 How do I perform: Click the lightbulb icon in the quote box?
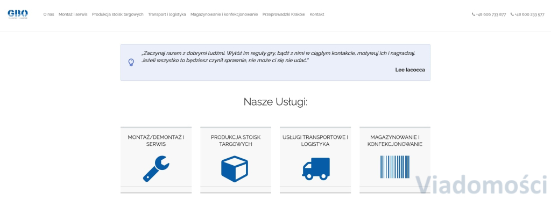(x=131, y=63)
